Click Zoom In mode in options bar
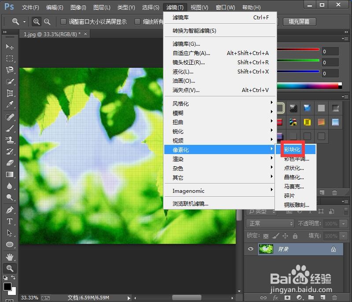Image resolution: width=352 pixels, height=302 pixels. pos(37,22)
